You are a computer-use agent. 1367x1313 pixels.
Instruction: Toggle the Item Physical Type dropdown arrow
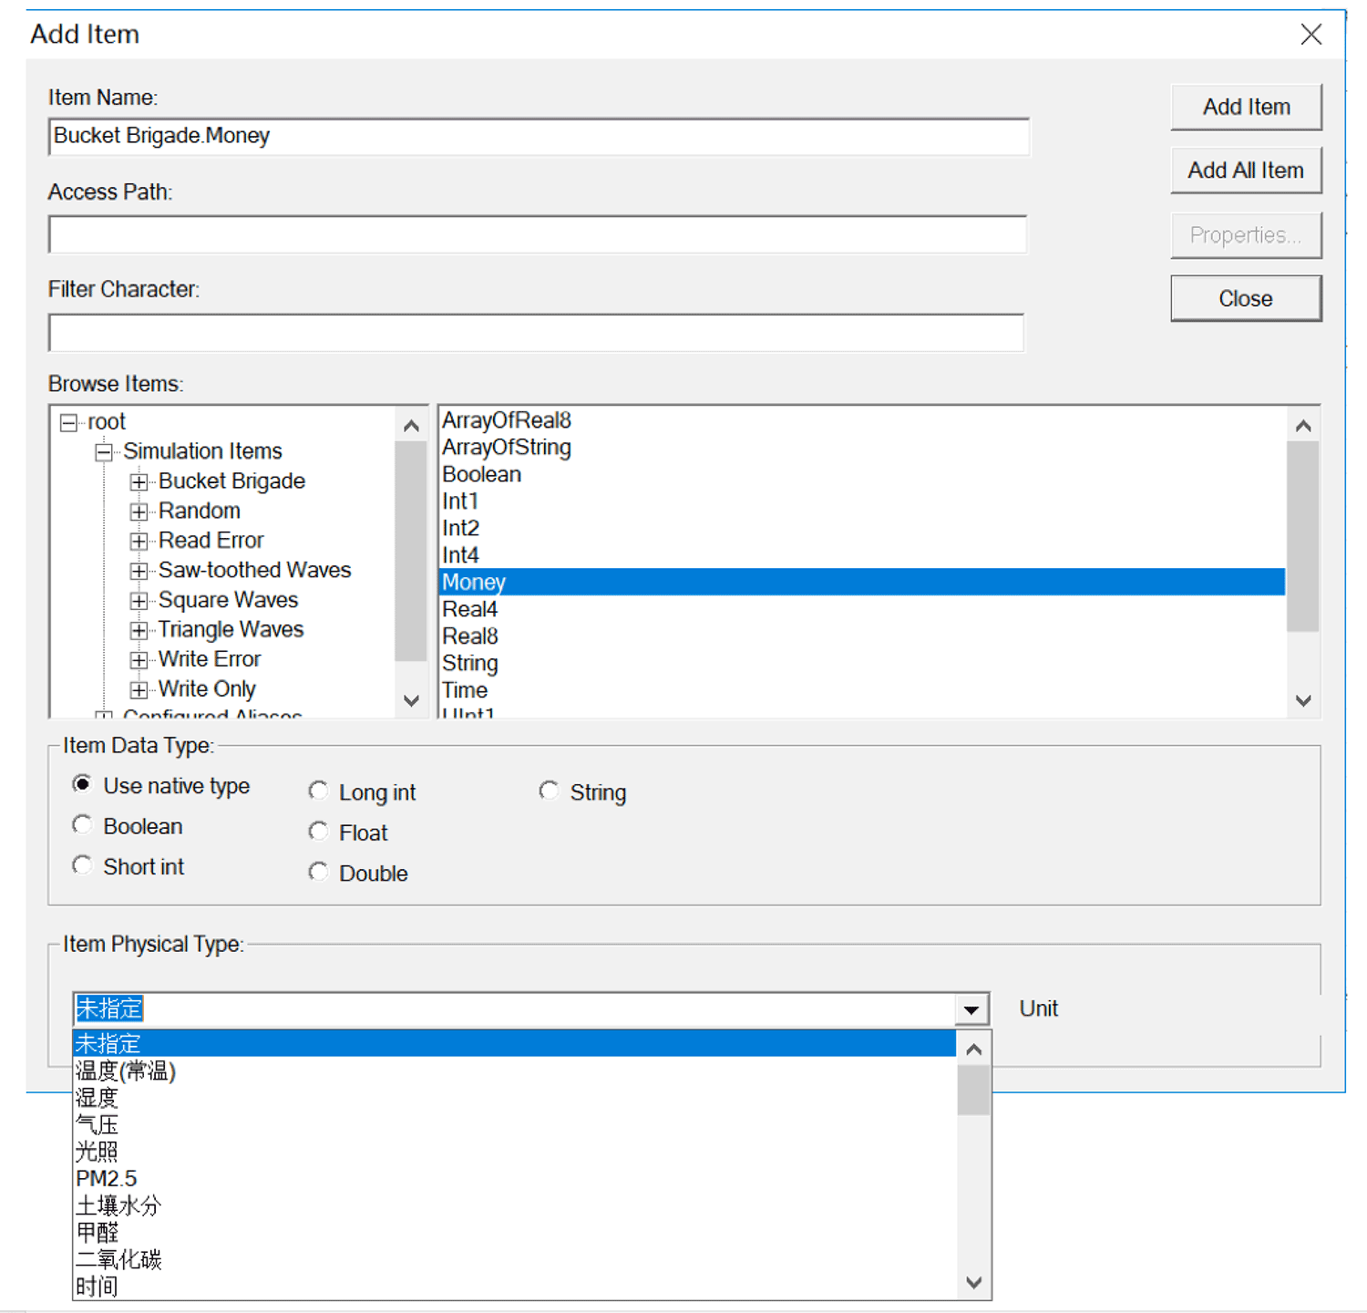coord(971,1009)
